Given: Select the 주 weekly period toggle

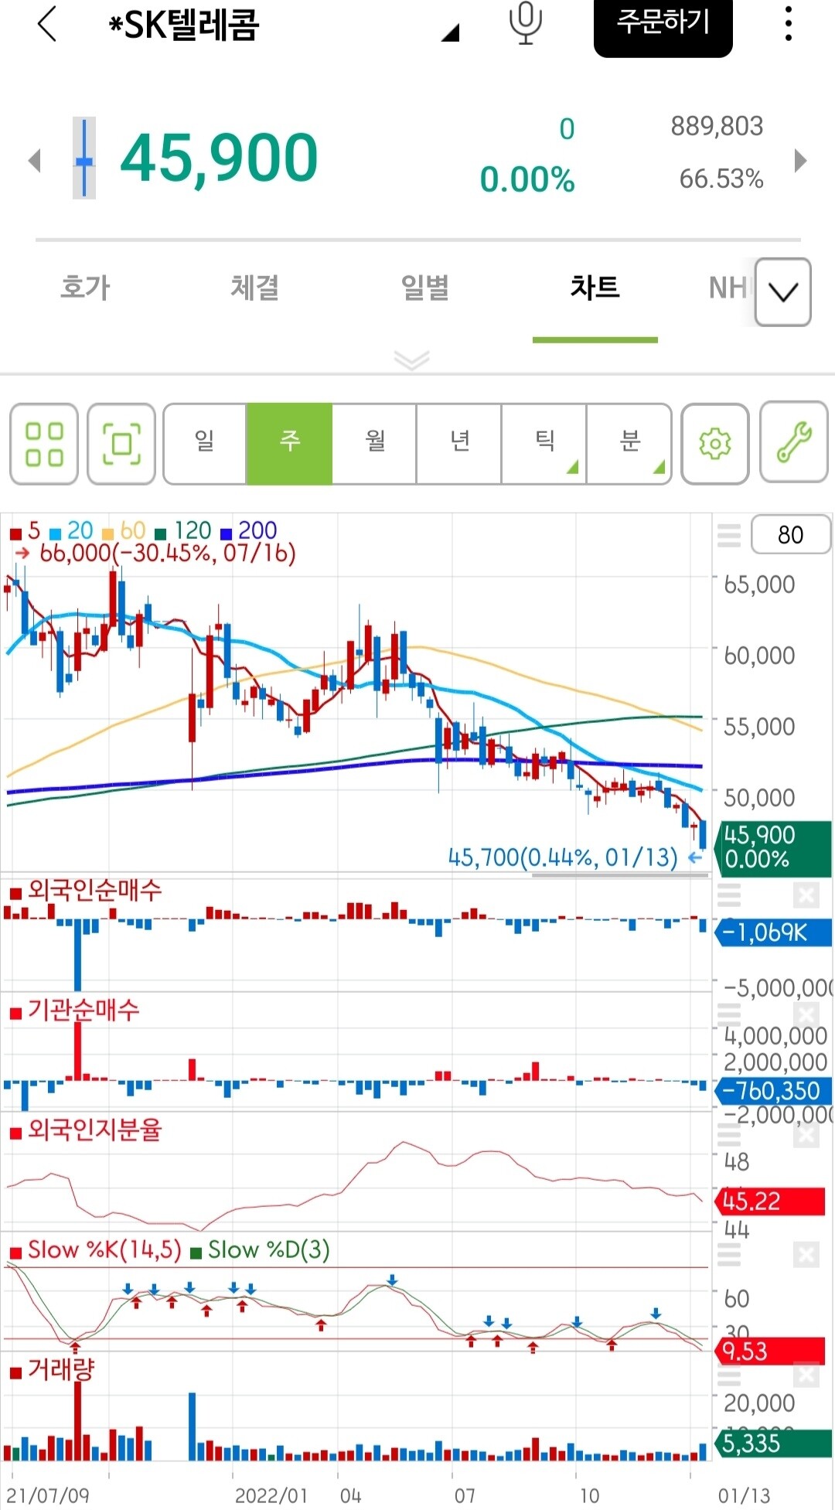Looking at the screenshot, I should click(x=289, y=444).
